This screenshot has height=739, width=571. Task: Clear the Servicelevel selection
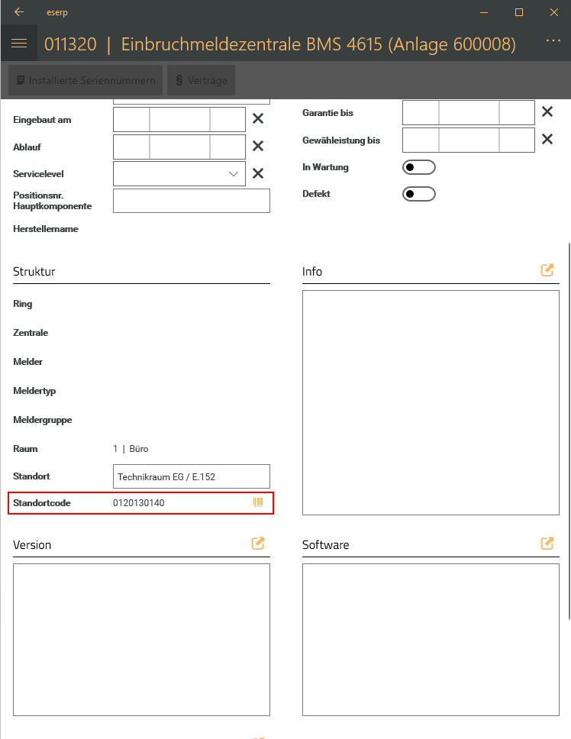pyautogui.click(x=258, y=173)
